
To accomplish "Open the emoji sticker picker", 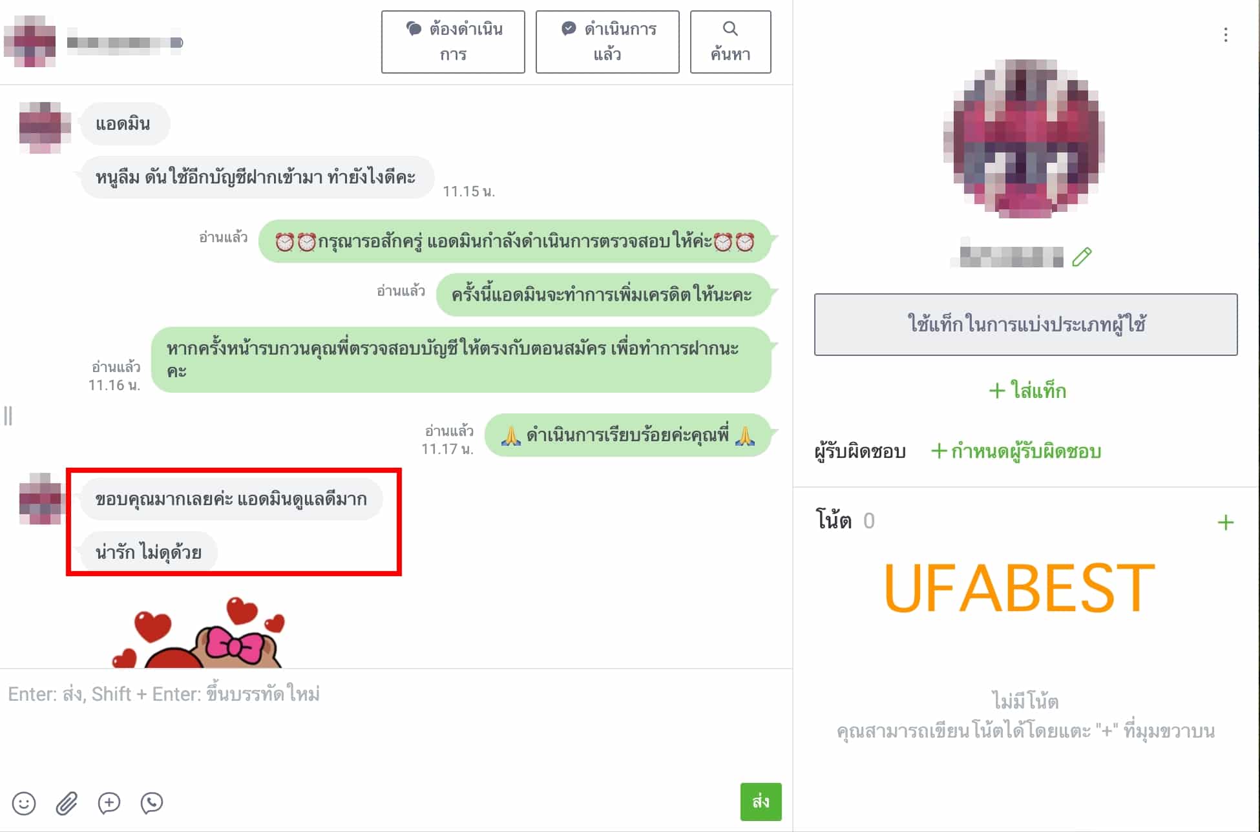I will pos(24,803).
